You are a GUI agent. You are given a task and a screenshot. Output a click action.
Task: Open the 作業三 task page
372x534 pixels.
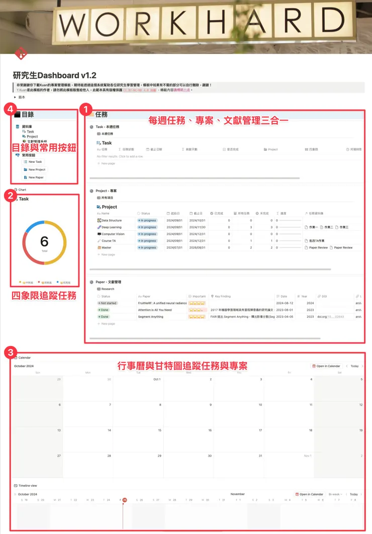point(342,227)
